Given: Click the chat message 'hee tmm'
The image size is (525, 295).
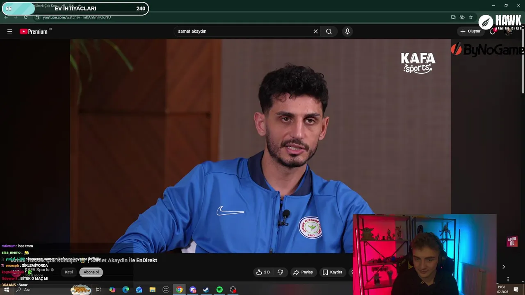Looking at the screenshot, I should click(x=25, y=246).
